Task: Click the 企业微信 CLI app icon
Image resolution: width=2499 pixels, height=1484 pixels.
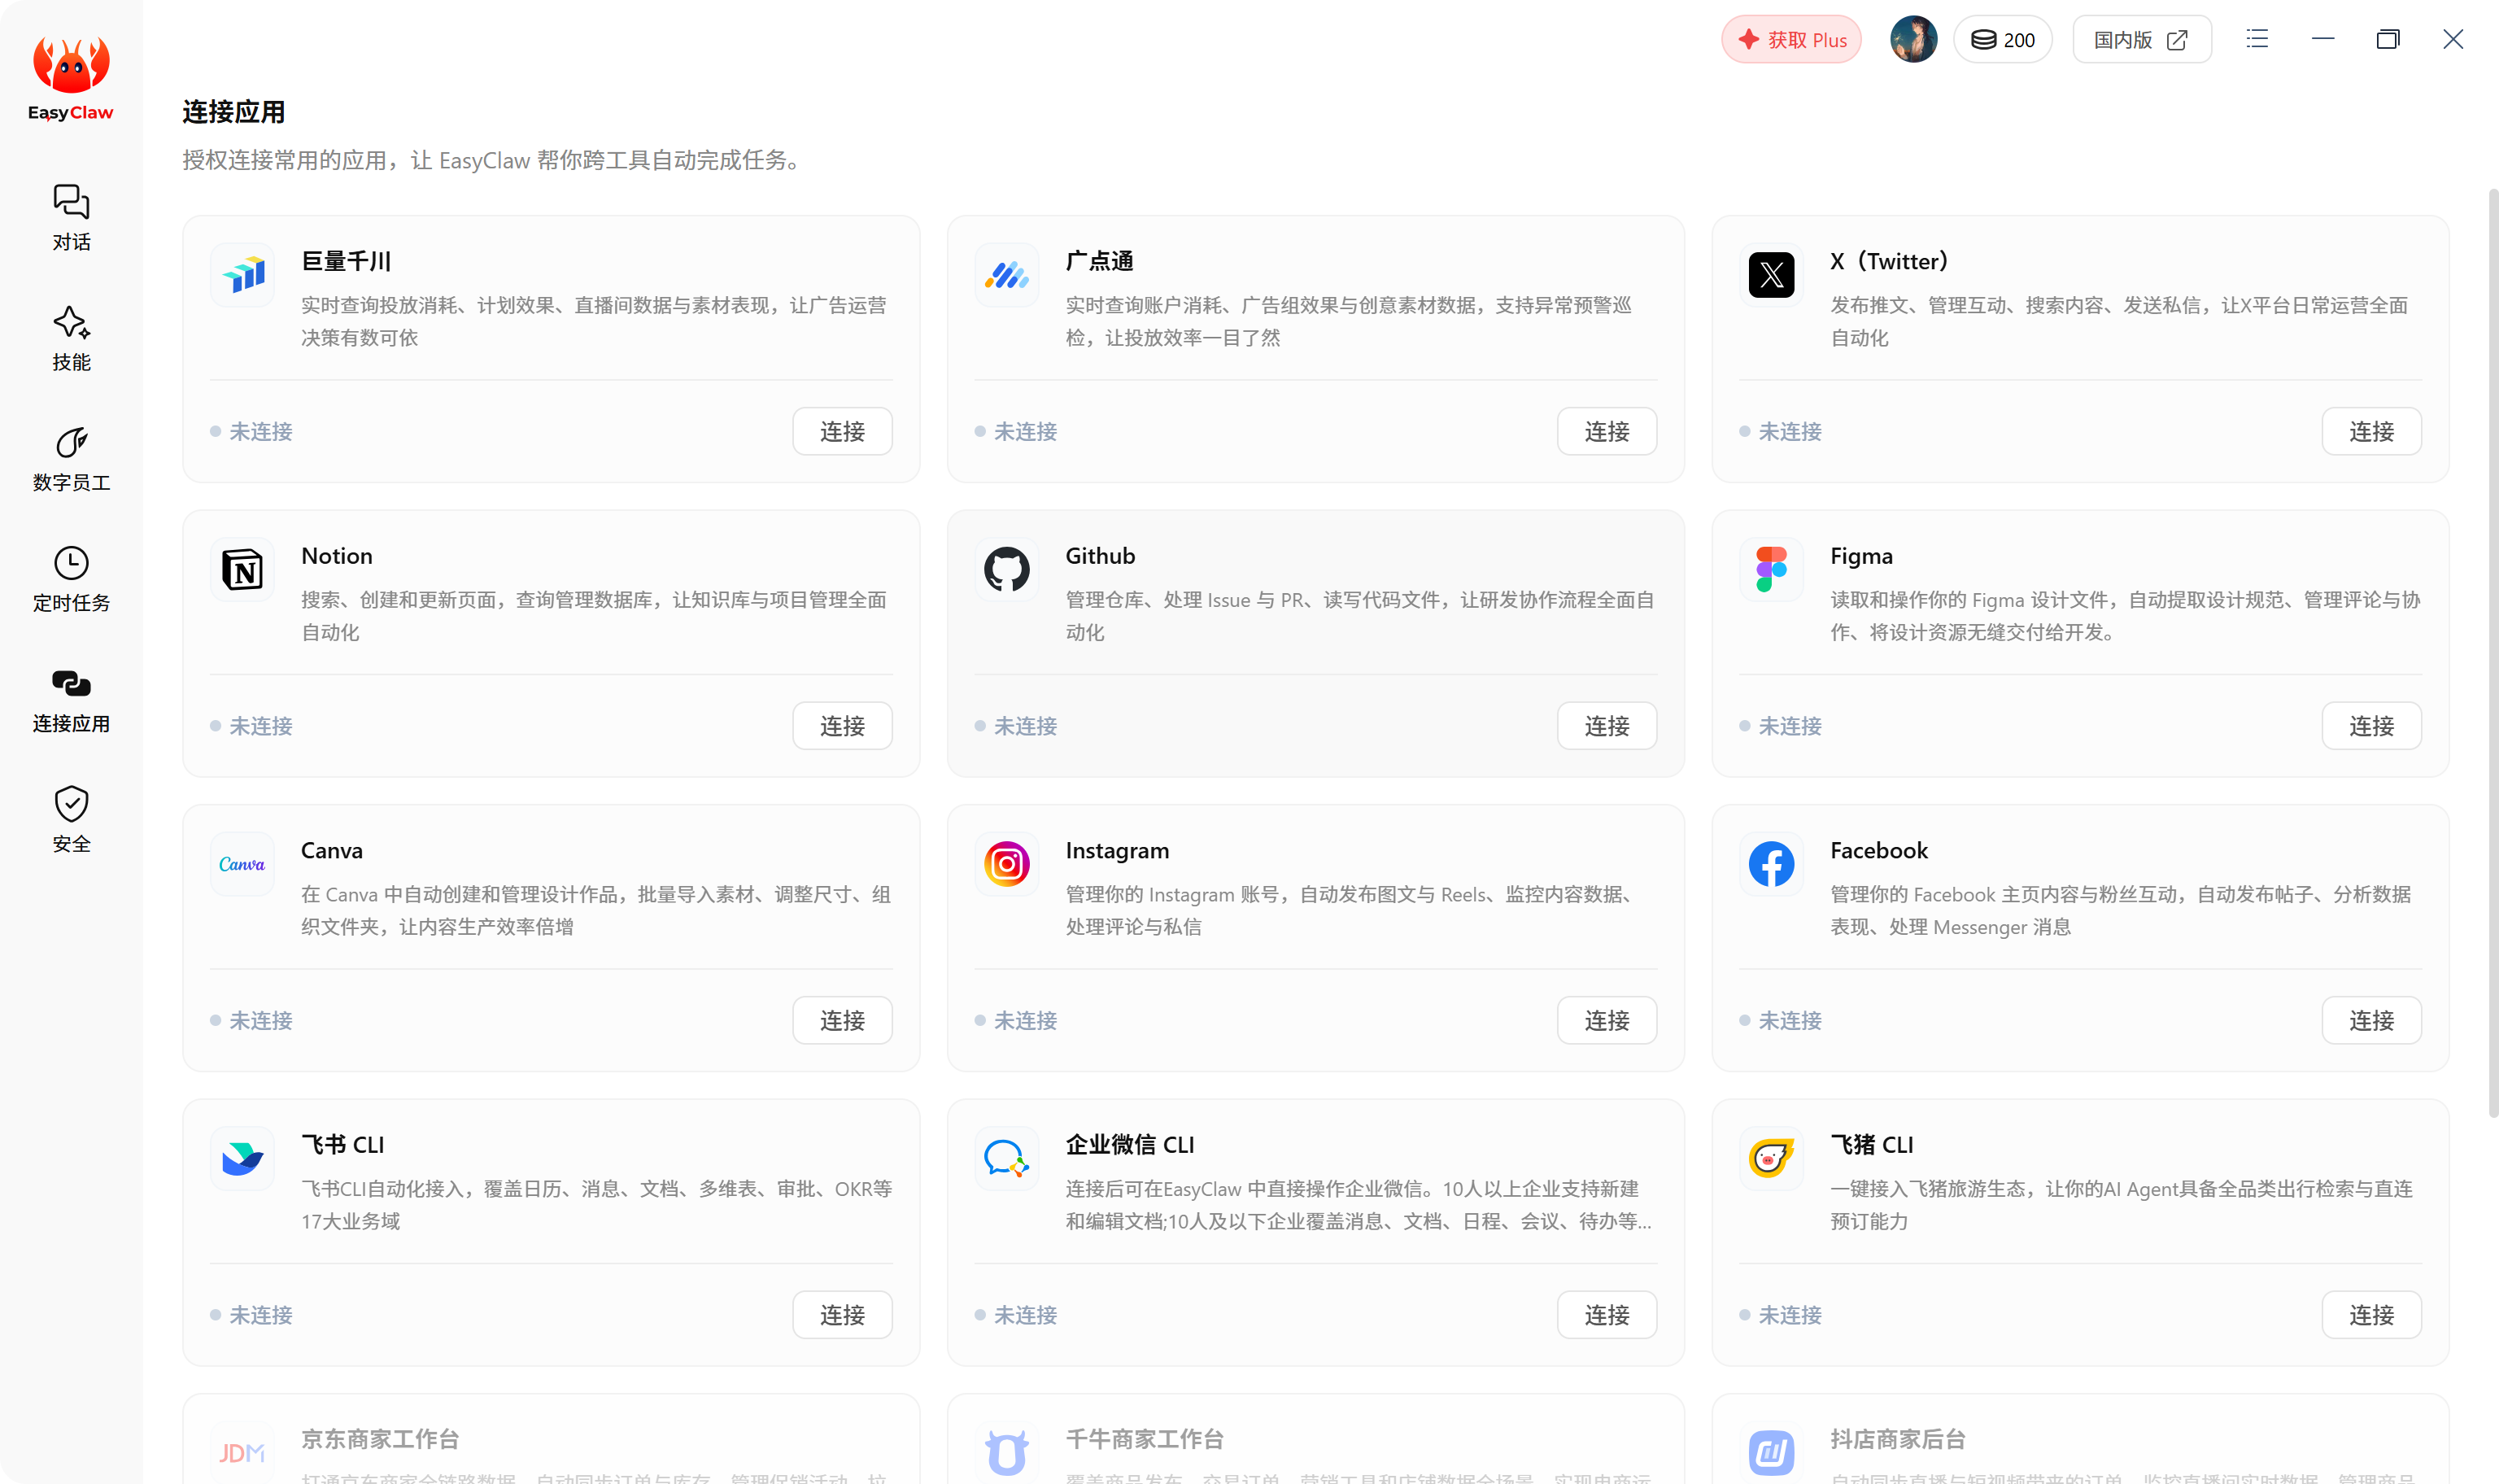Action: (1006, 1158)
